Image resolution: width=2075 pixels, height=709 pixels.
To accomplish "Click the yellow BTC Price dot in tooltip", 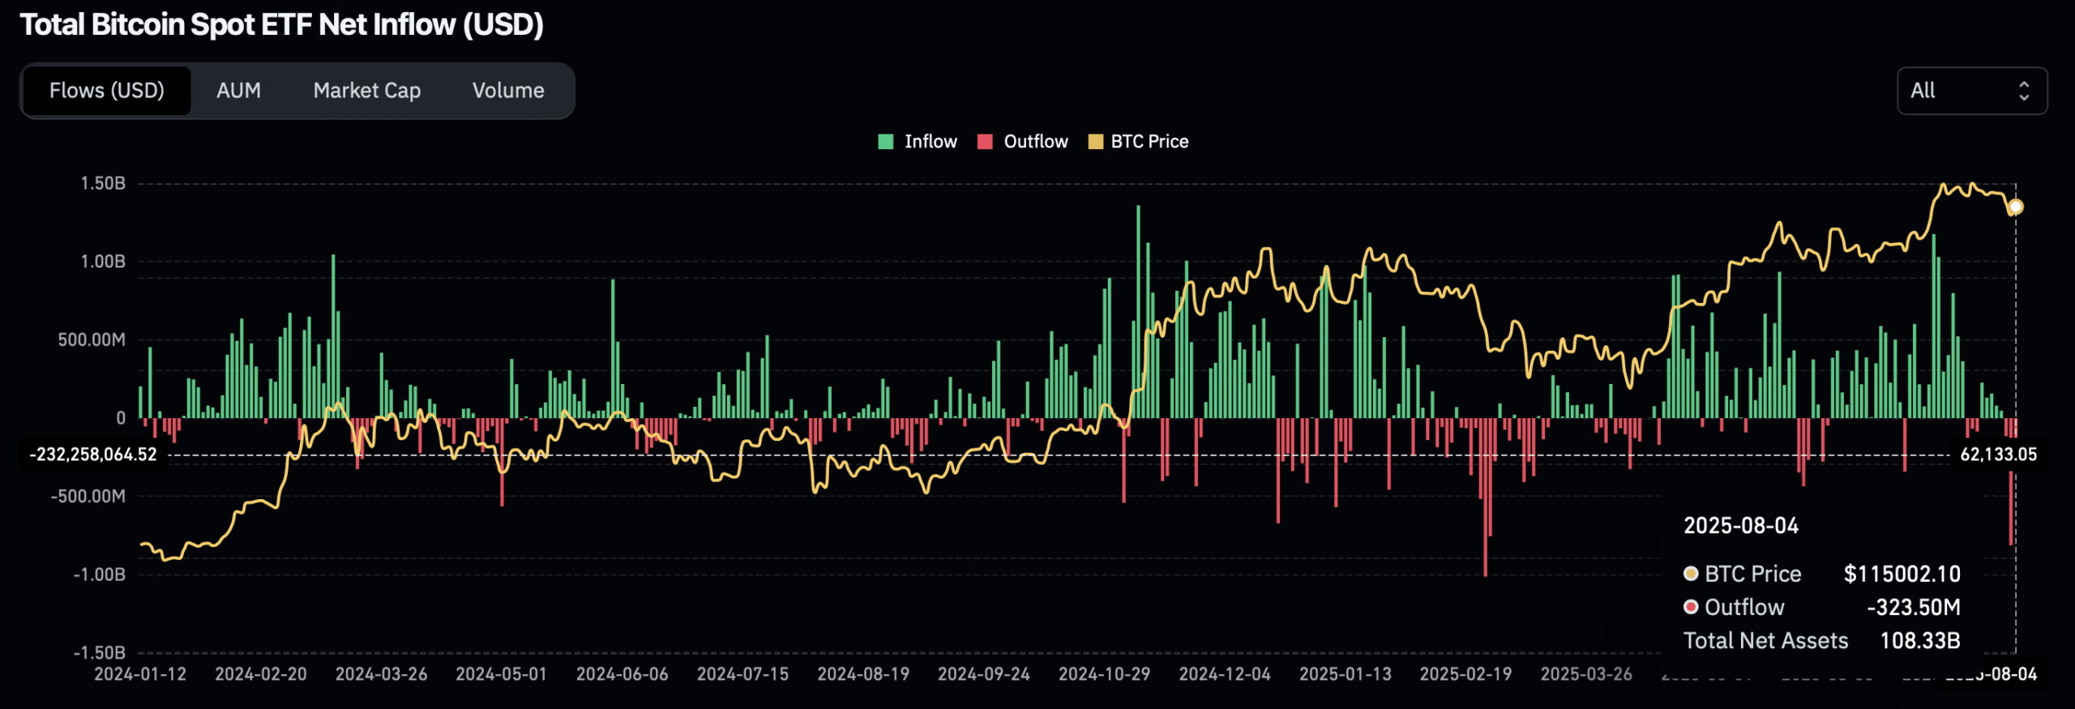I will (1691, 574).
